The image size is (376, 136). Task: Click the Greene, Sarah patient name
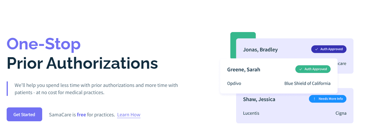click(x=244, y=70)
